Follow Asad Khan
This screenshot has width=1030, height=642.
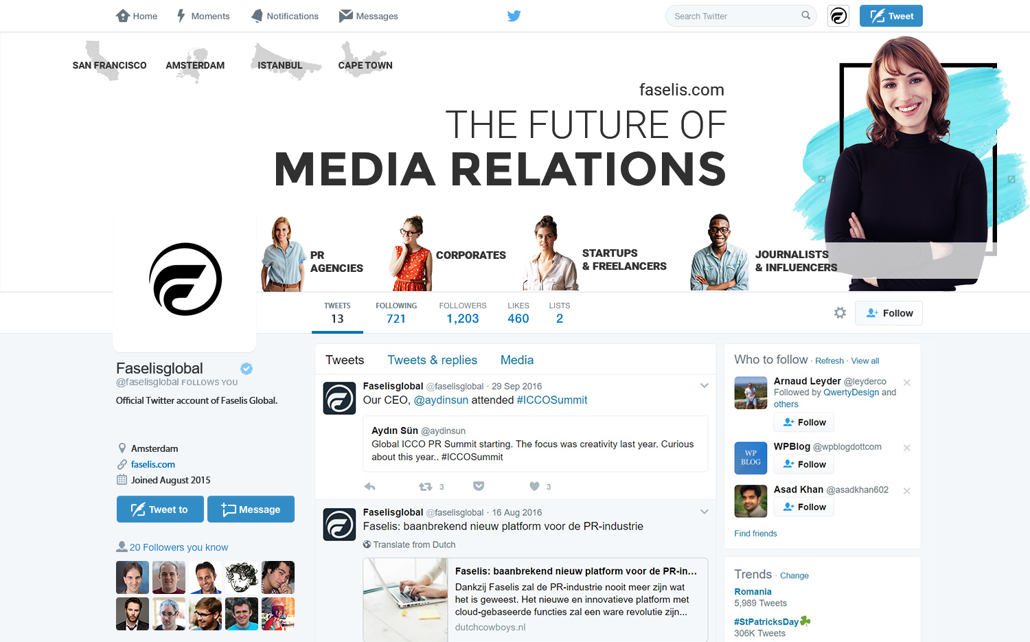tap(804, 507)
